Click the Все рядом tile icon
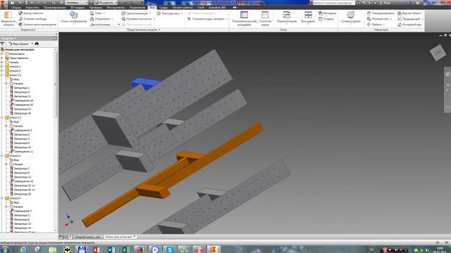Viewport: 451px width, 253px height. click(x=308, y=15)
